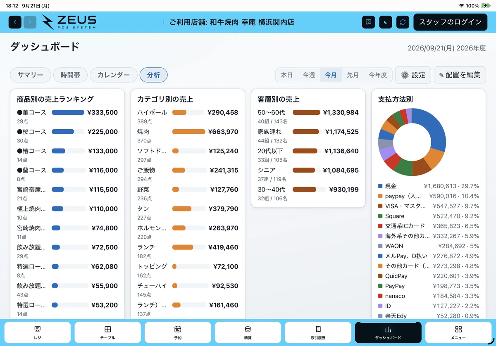Select the ●蘭コース ranking row
Screen dimensions: 496x346
[x=67, y=173]
